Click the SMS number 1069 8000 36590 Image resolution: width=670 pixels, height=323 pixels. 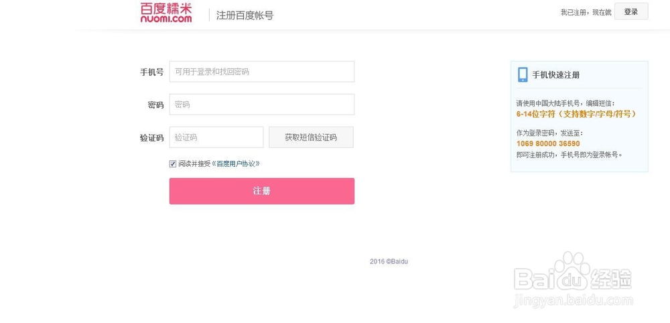click(x=548, y=143)
